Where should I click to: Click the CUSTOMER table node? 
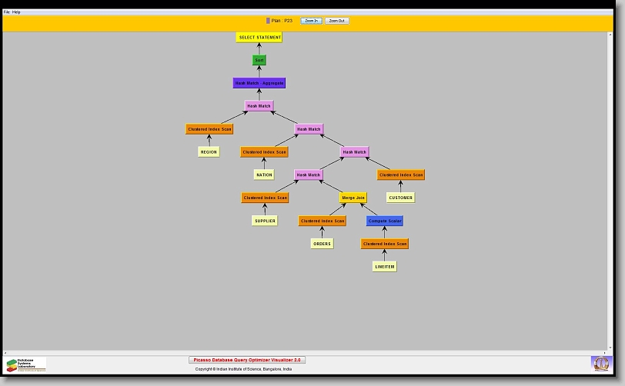click(x=400, y=198)
